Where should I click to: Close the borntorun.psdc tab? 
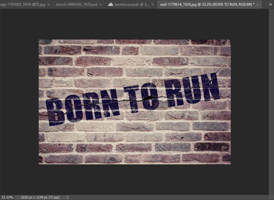[x=153, y=4]
